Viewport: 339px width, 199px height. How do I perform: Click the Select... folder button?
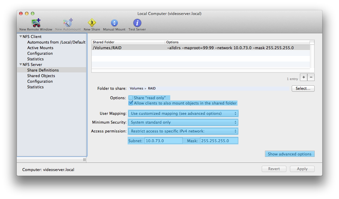[303, 88]
